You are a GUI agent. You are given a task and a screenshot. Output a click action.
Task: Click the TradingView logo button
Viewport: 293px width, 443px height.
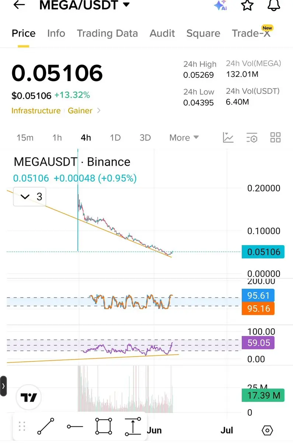(x=28, y=398)
